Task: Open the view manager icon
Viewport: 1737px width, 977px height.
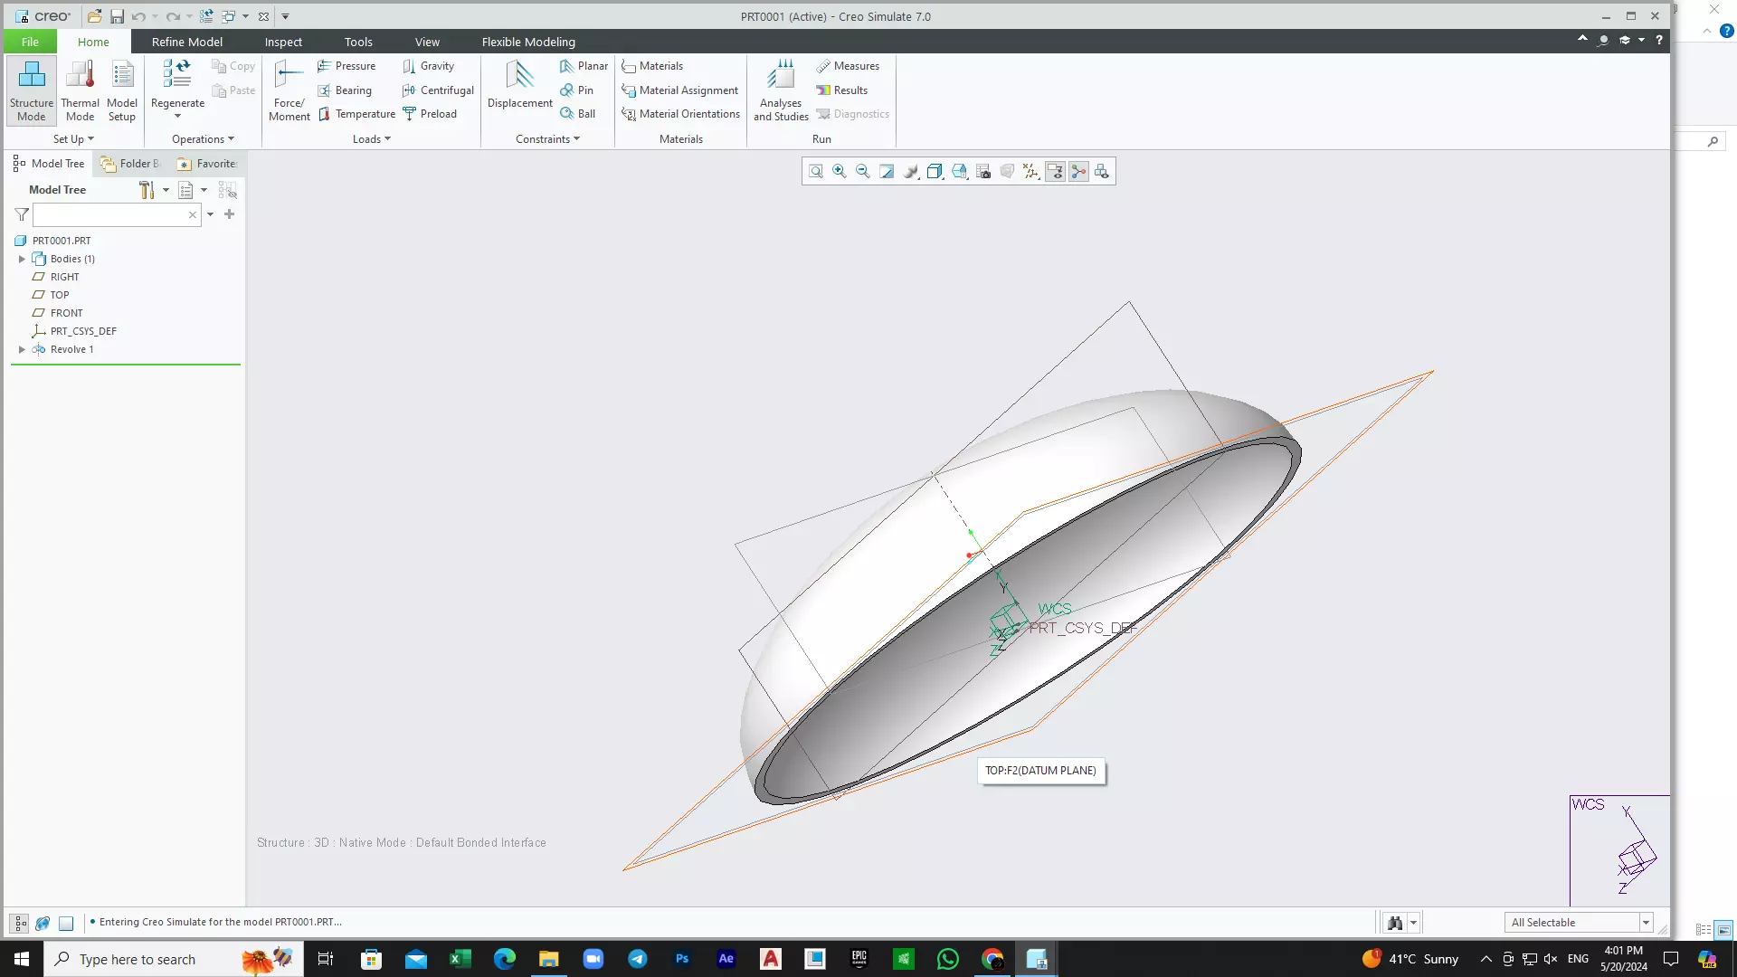Action: [x=960, y=172]
